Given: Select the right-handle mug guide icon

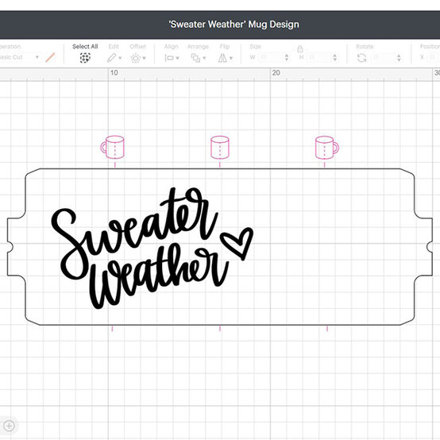Looking at the screenshot, I should pos(327,147).
